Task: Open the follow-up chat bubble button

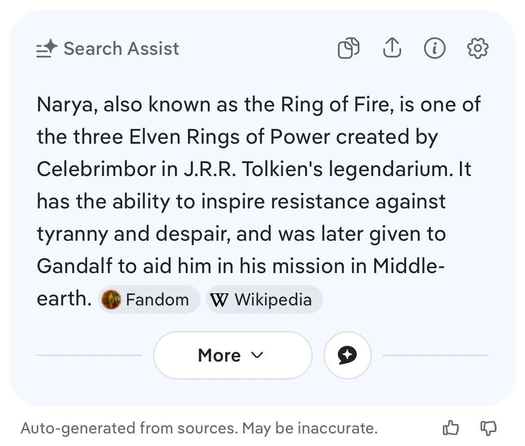Action: (x=347, y=355)
